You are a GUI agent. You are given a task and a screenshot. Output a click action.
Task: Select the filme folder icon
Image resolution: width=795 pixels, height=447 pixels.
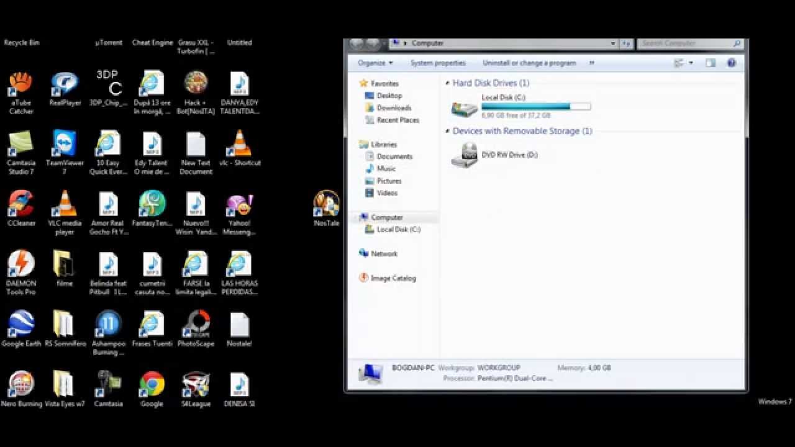click(65, 269)
